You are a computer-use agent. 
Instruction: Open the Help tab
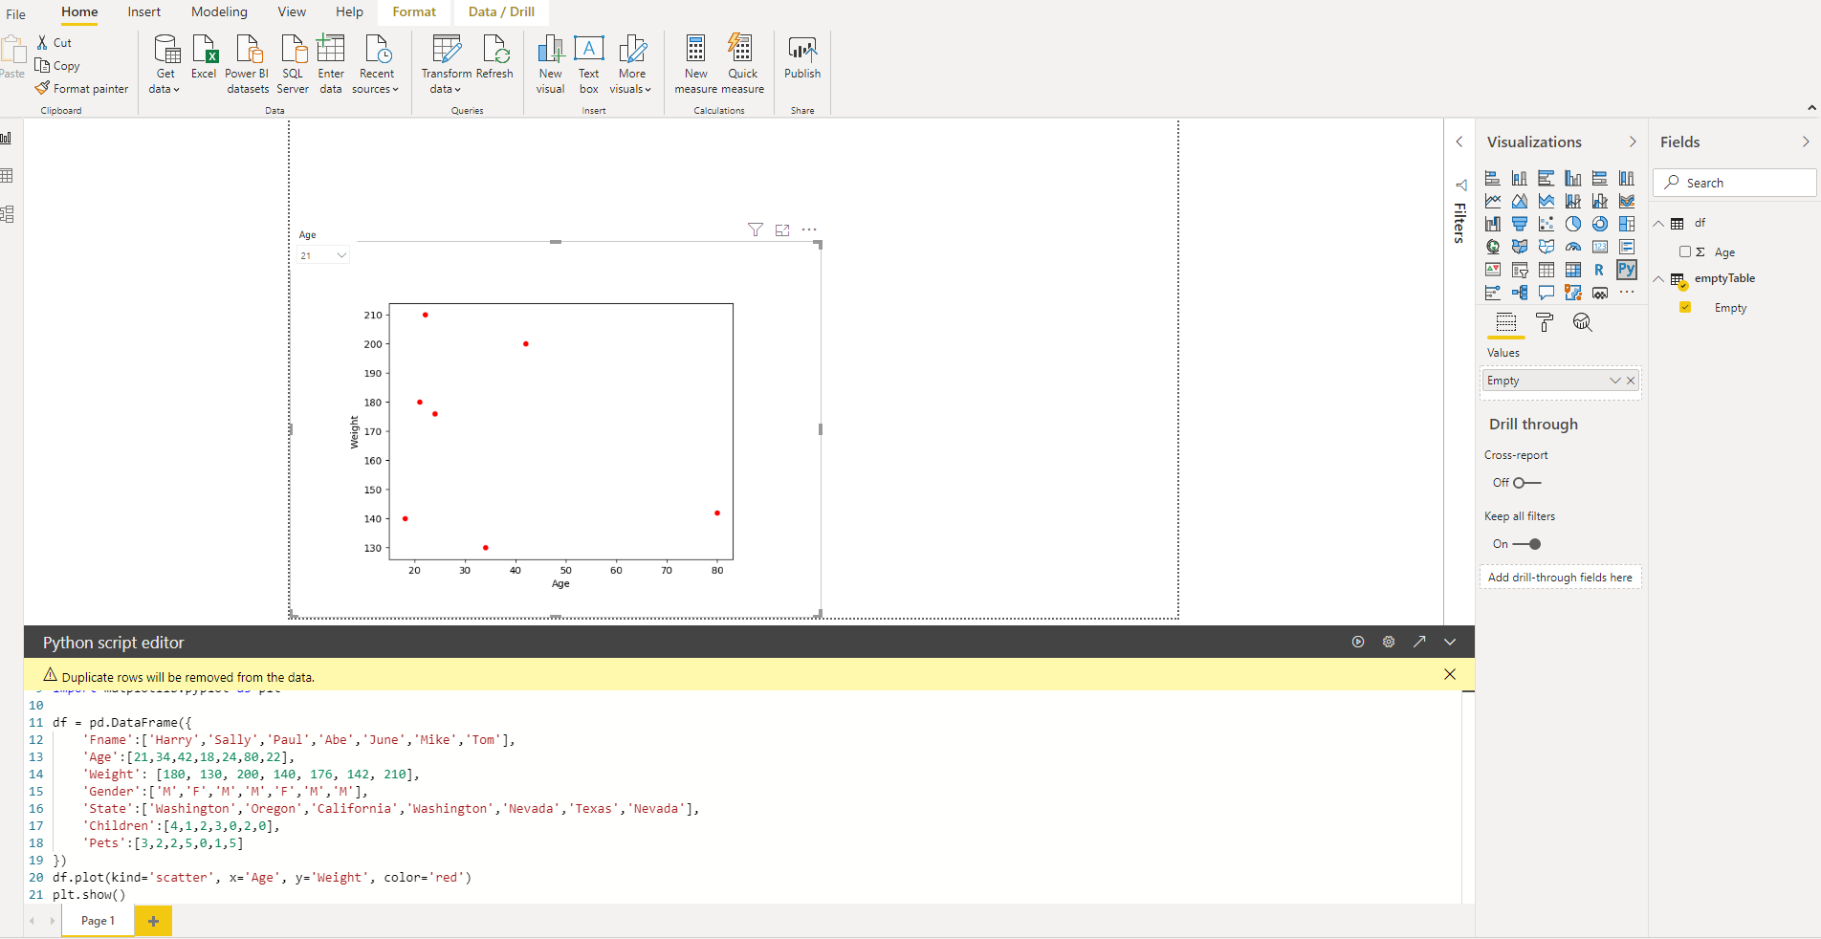coord(349,11)
